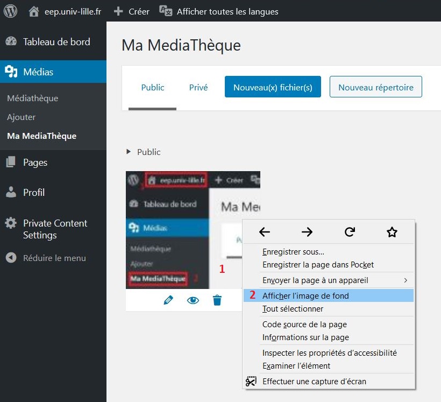Expand the Public folder disclosure triangle
Image resolution: width=441 pixels, height=402 pixels.
(x=129, y=152)
